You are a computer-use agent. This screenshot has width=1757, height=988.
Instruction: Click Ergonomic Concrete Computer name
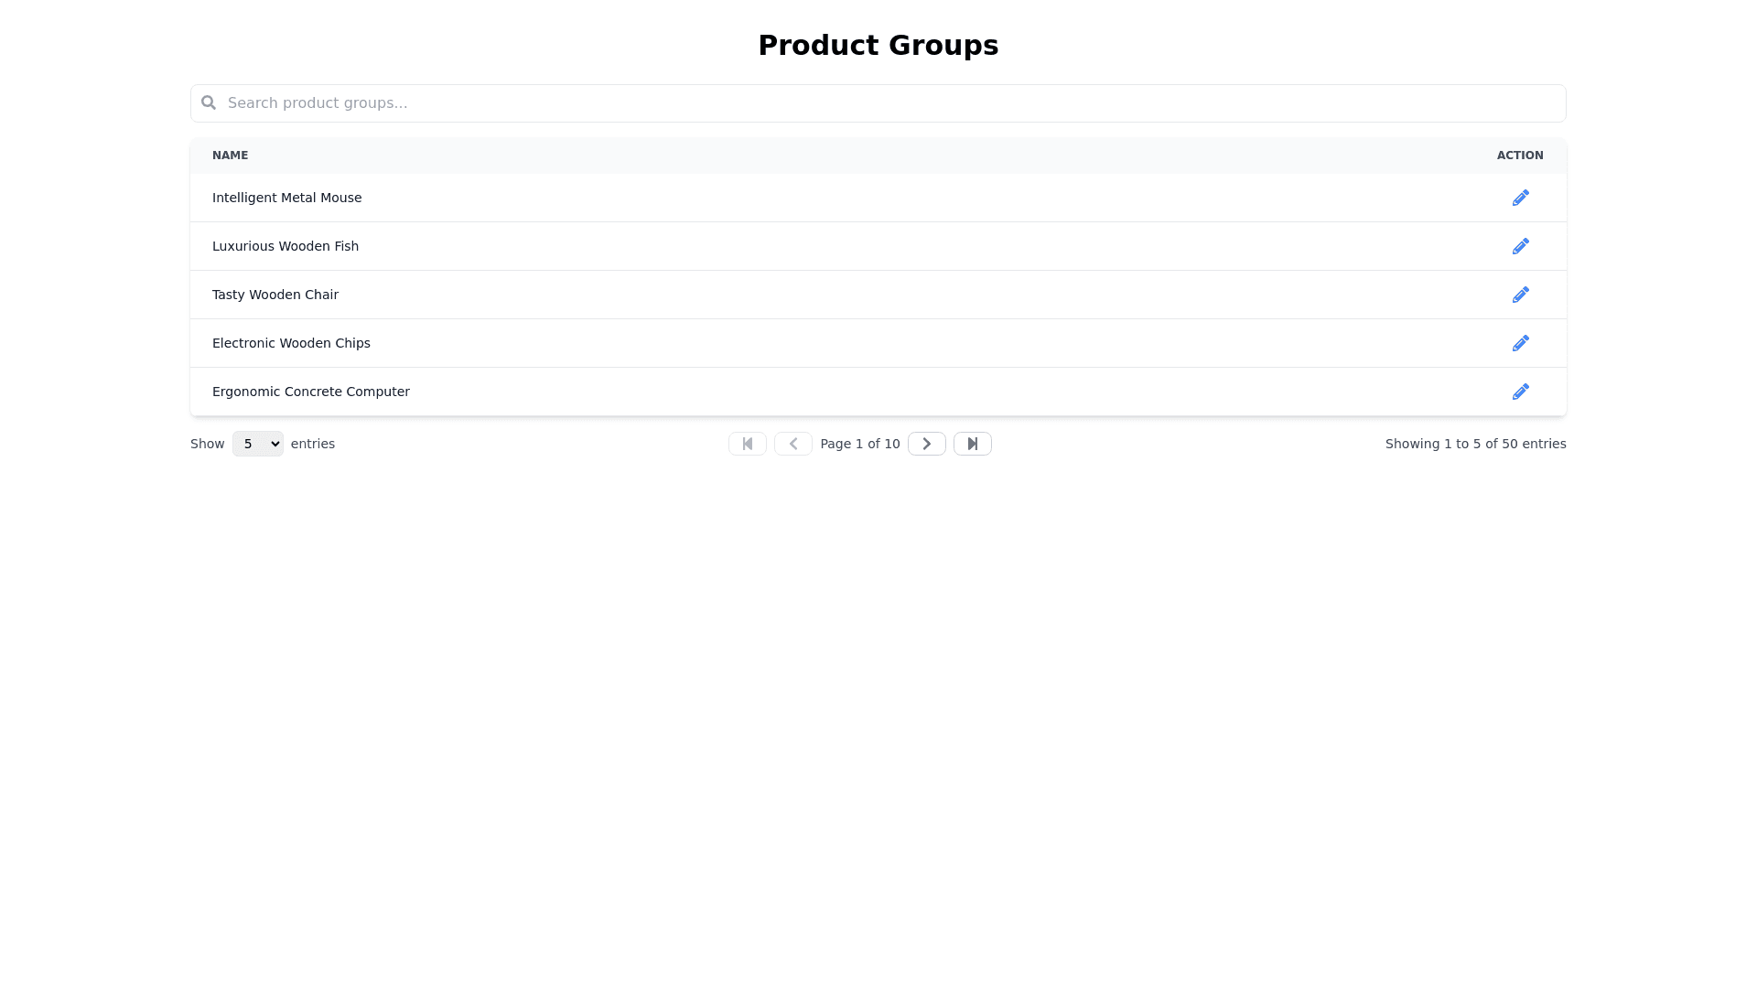pos(310,392)
